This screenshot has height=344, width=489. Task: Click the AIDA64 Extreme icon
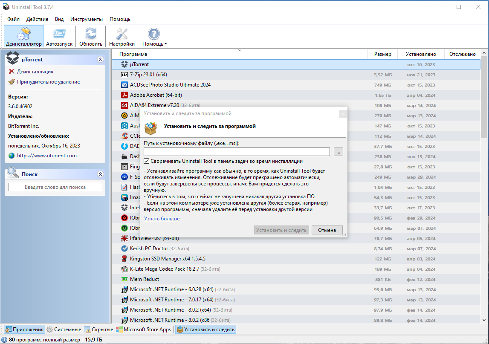pyautogui.click(x=124, y=105)
